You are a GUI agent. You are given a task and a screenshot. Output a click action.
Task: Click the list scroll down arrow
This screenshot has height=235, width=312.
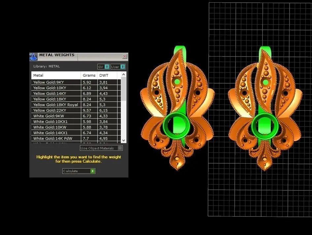coord(123,140)
